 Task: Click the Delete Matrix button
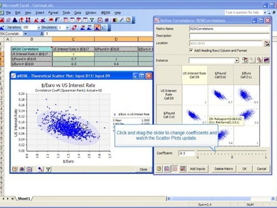(x=224, y=169)
